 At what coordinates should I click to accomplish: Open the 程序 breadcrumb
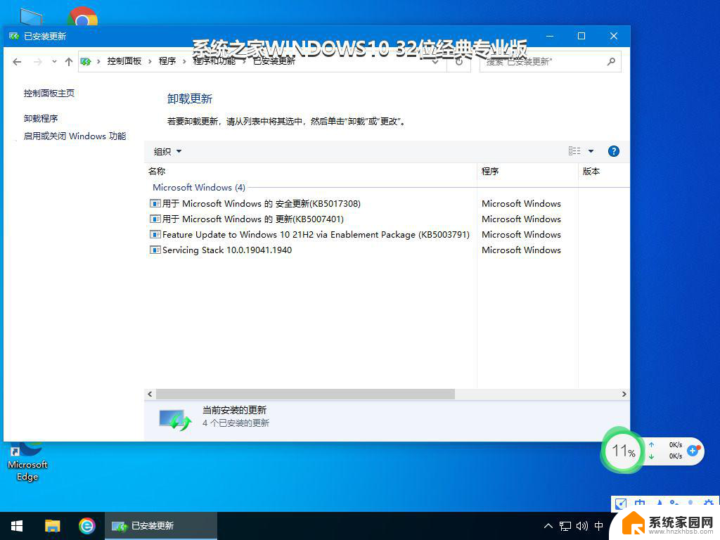click(167, 61)
